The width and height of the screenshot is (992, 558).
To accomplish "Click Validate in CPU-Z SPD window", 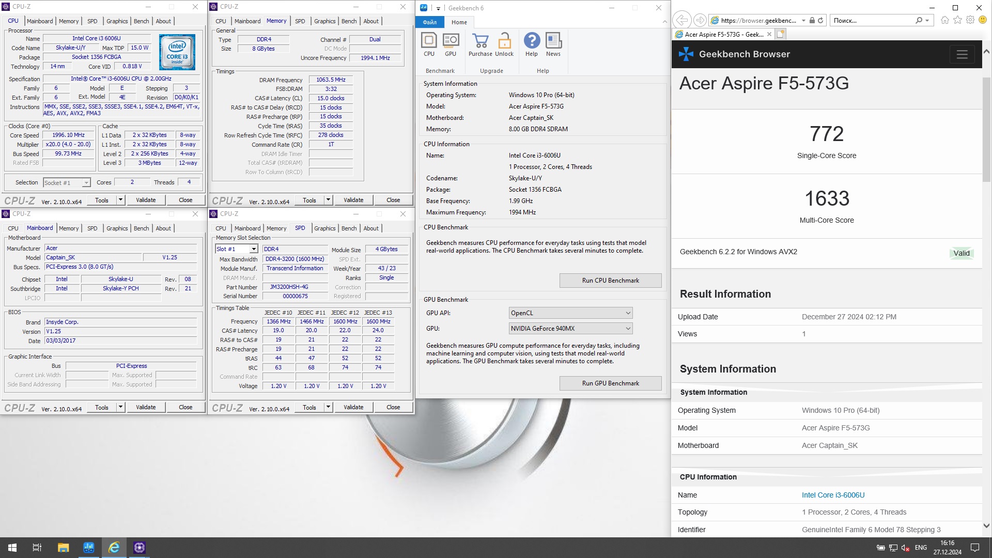I will point(353,407).
